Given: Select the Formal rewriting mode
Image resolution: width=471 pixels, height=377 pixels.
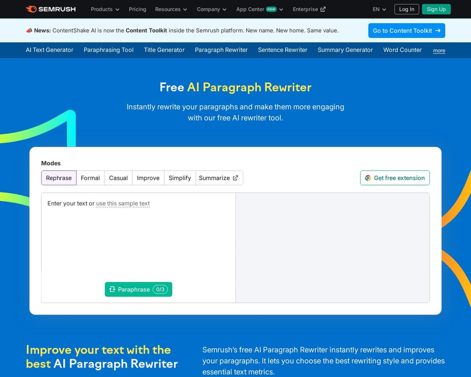Looking at the screenshot, I should (90, 178).
